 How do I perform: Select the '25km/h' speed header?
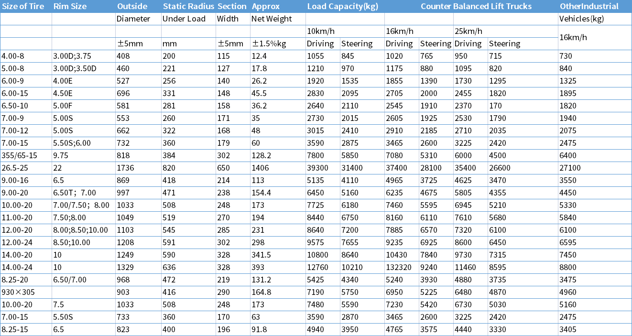[468, 32]
